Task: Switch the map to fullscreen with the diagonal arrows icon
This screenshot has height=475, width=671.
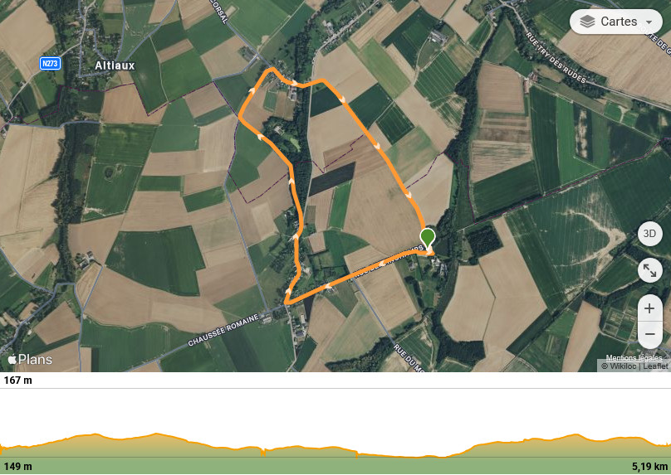Action: [x=649, y=270]
